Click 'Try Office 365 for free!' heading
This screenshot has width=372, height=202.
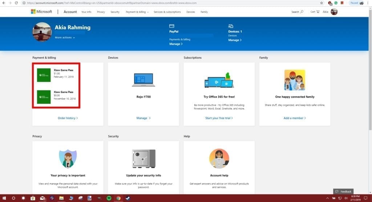coord(219,97)
